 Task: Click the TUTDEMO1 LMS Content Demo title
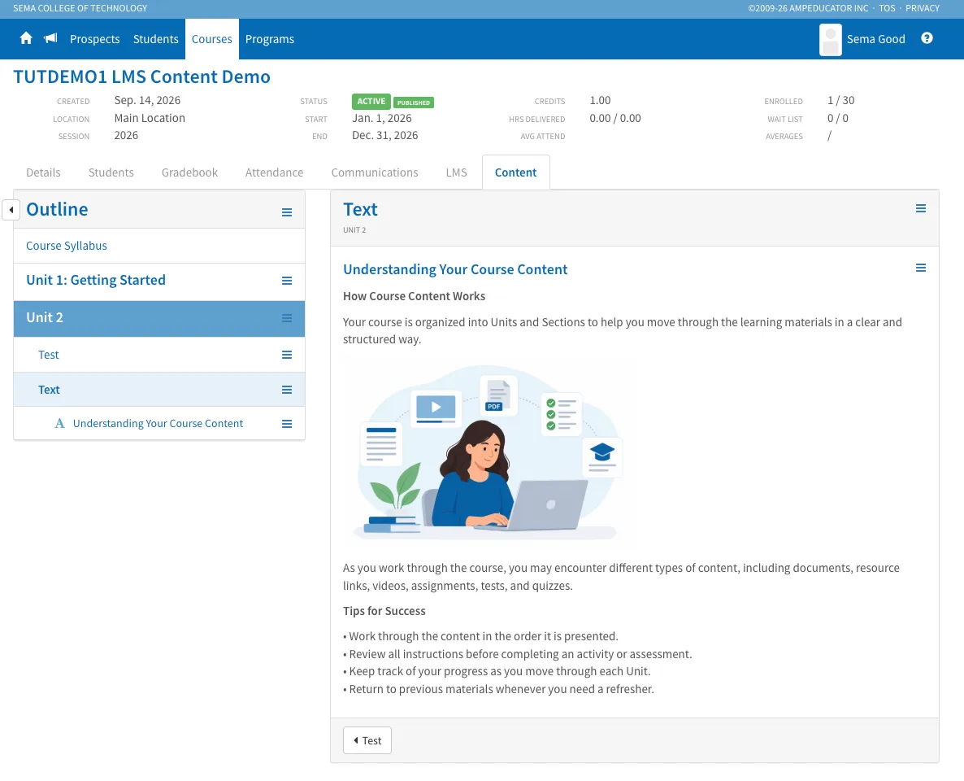[x=142, y=77]
